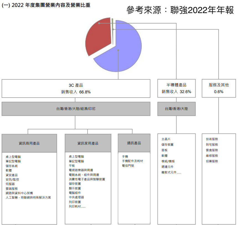Click the '0.6%' value
Viewport: 238px width, 225px height.
pyautogui.click(x=219, y=92)
